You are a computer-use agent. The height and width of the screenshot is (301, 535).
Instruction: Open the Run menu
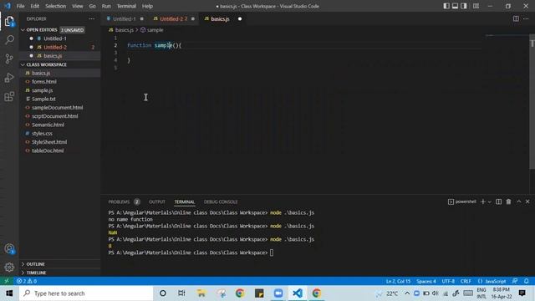click(106, 6)
